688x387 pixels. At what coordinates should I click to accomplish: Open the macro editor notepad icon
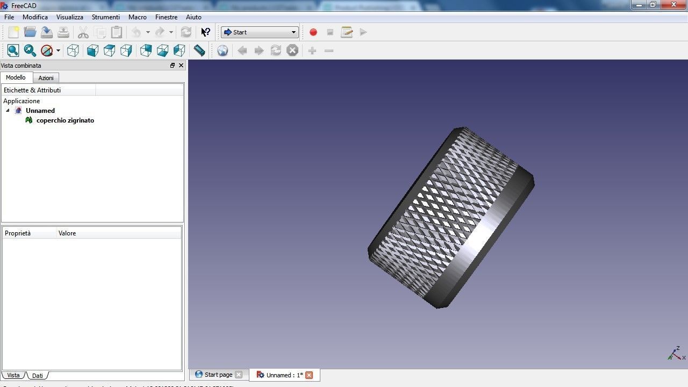[x=347, y=32]
